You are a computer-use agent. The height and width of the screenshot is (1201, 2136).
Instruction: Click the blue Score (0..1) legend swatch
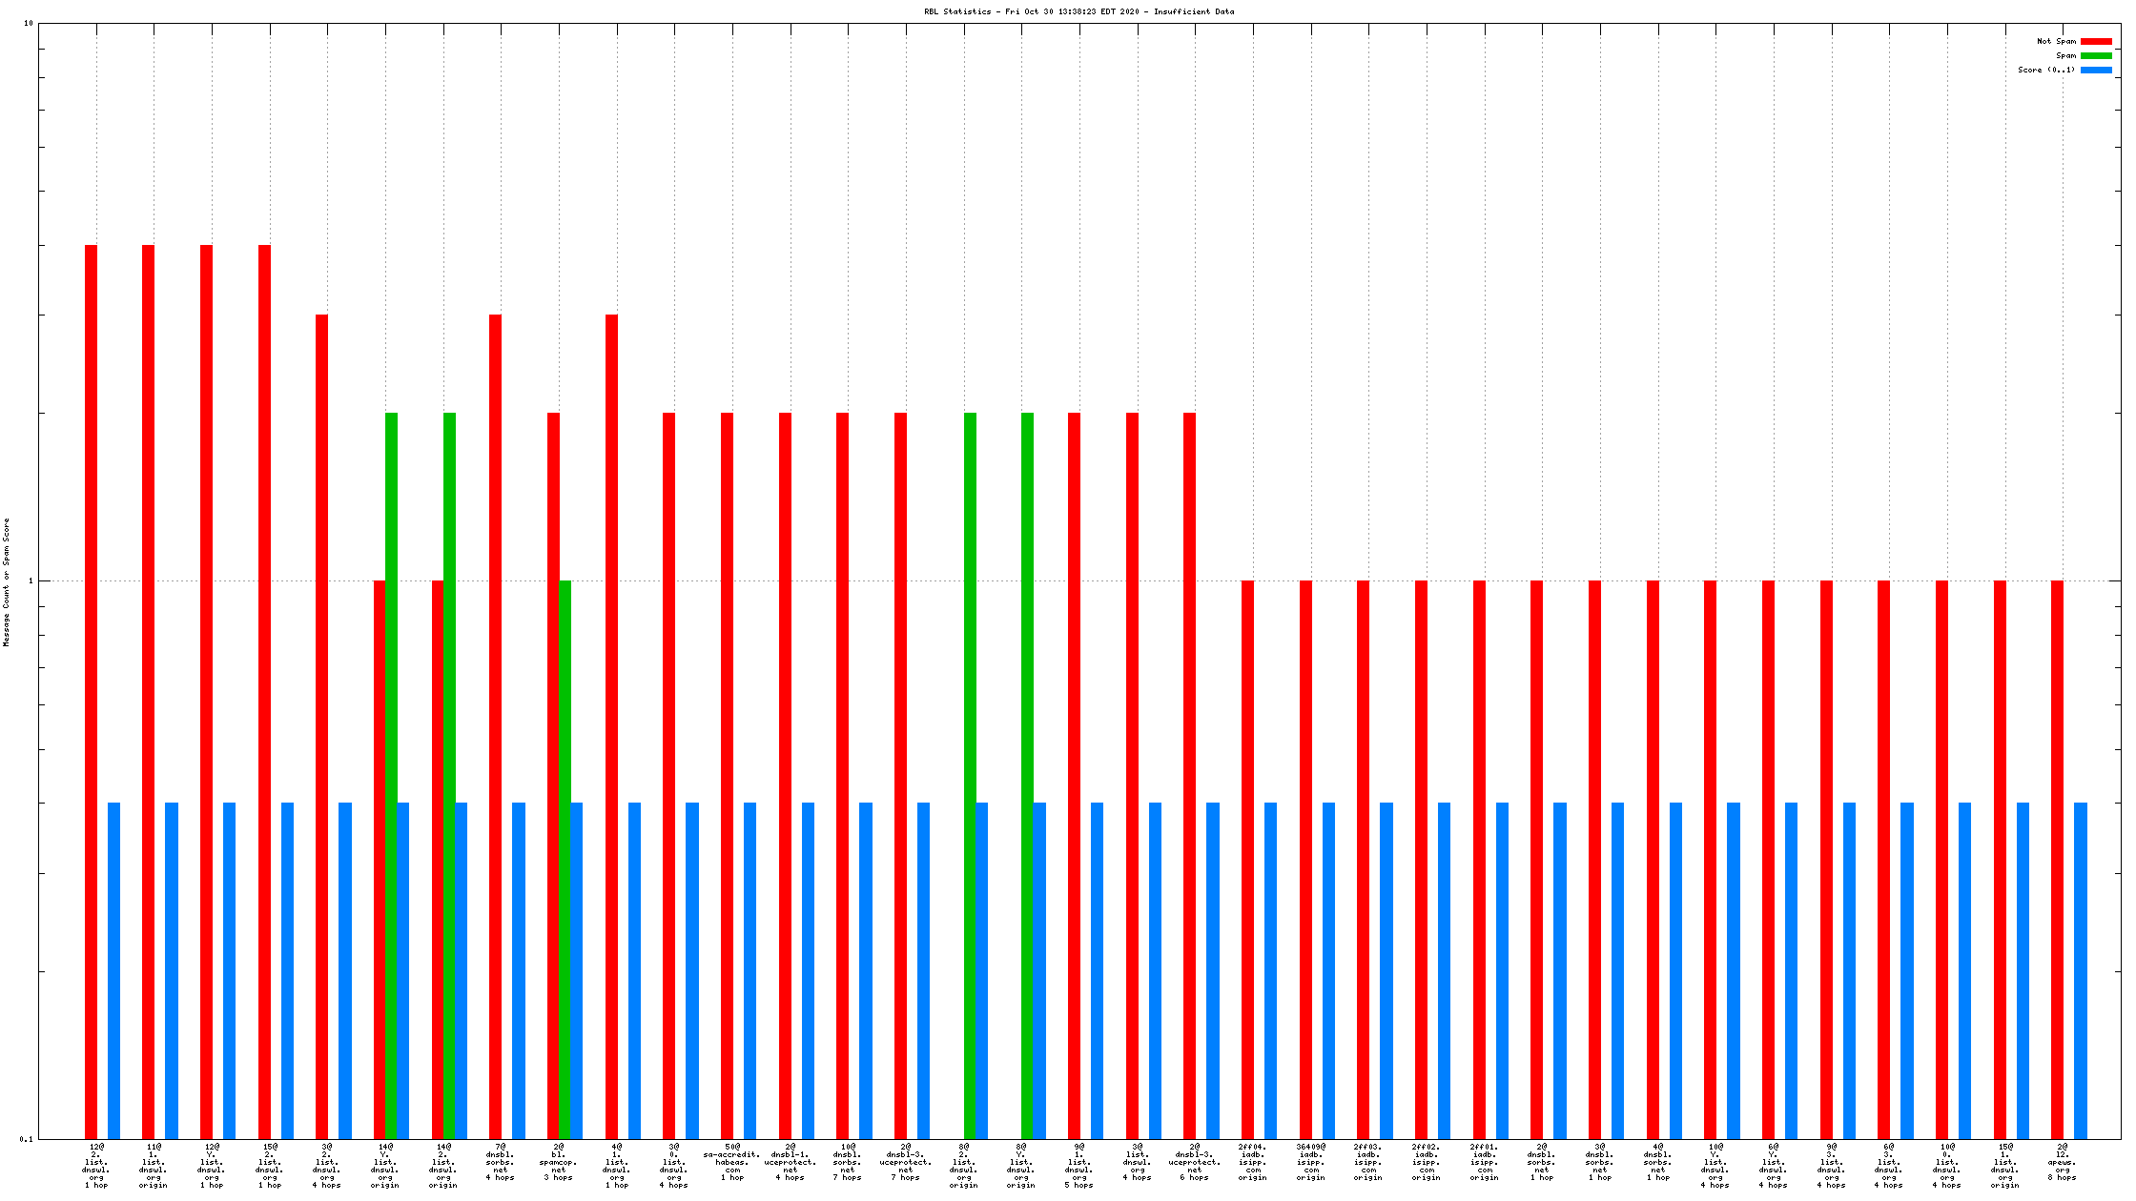tap(2096, 70)
